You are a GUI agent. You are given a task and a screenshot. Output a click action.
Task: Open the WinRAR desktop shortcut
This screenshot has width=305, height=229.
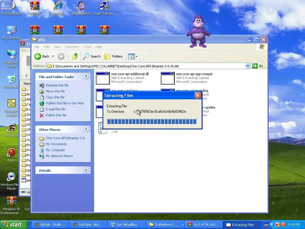click(35, 8)
